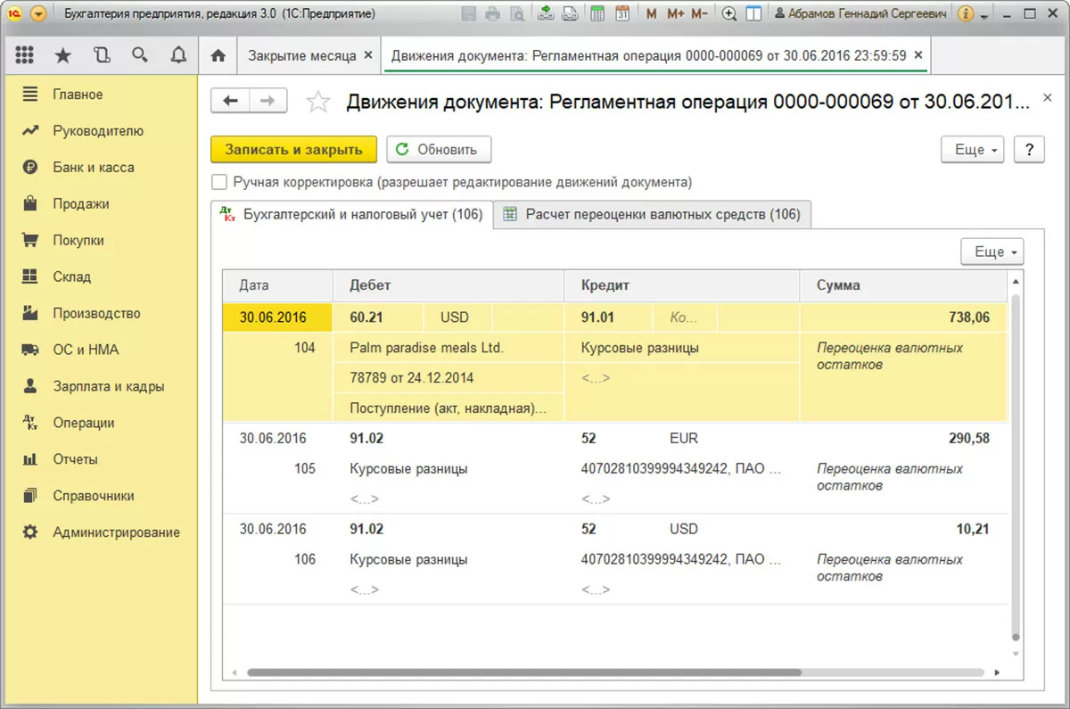Switch to Расчет переоценки валютных средств tab
This screenshot has width=1070, height=709.
pos(652,214)
